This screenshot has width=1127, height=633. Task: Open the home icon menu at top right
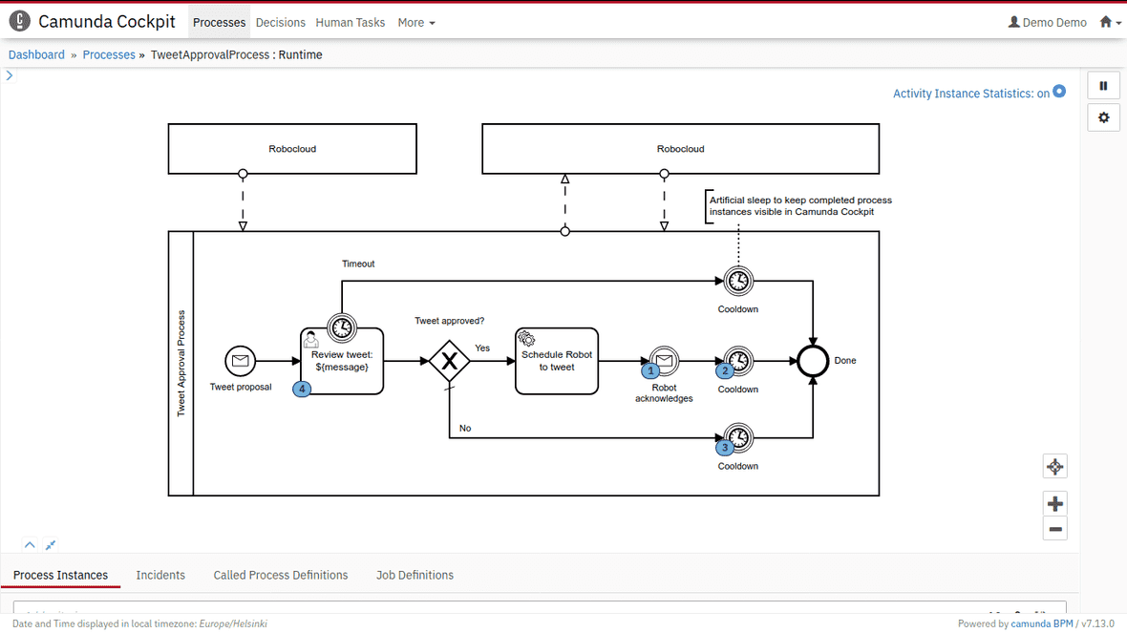[x=1106, y=21]
